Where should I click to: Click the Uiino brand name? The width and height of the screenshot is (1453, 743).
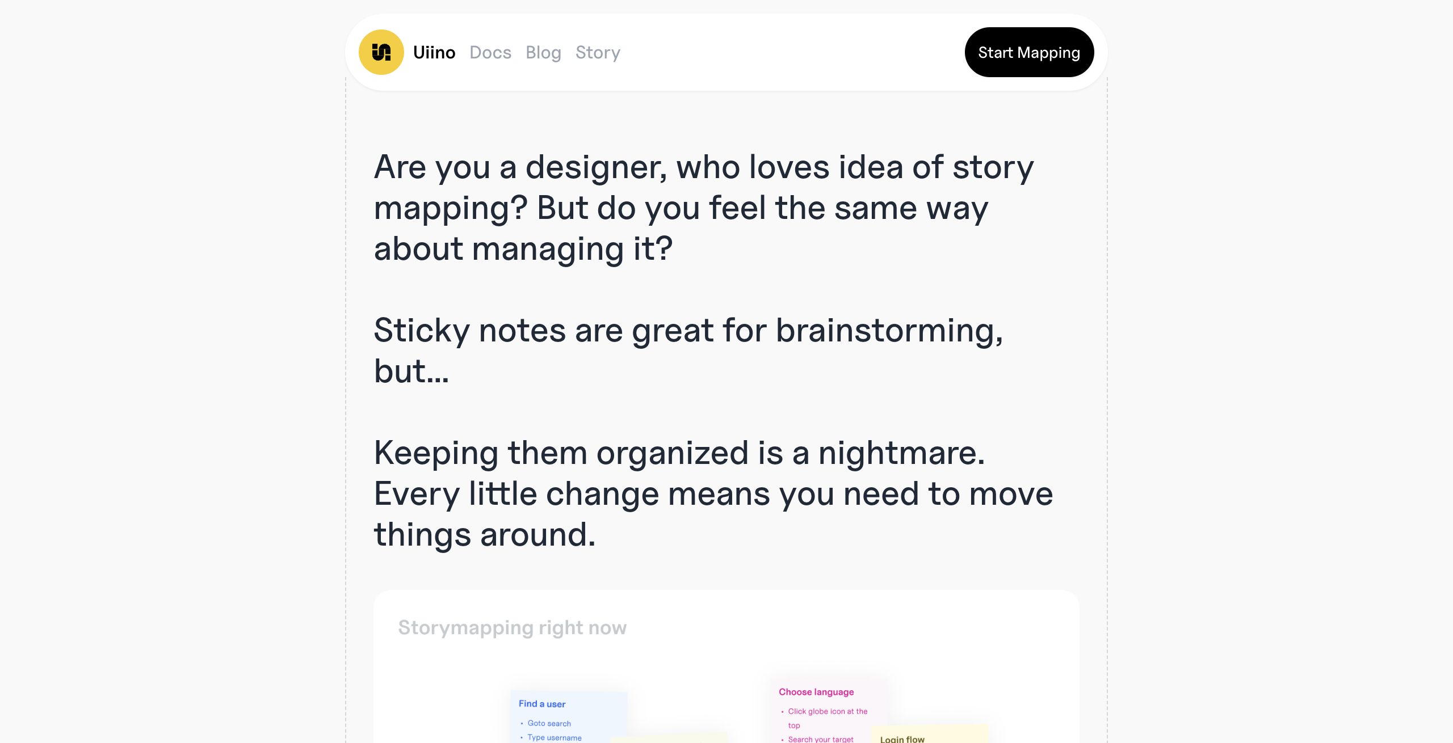434,52
